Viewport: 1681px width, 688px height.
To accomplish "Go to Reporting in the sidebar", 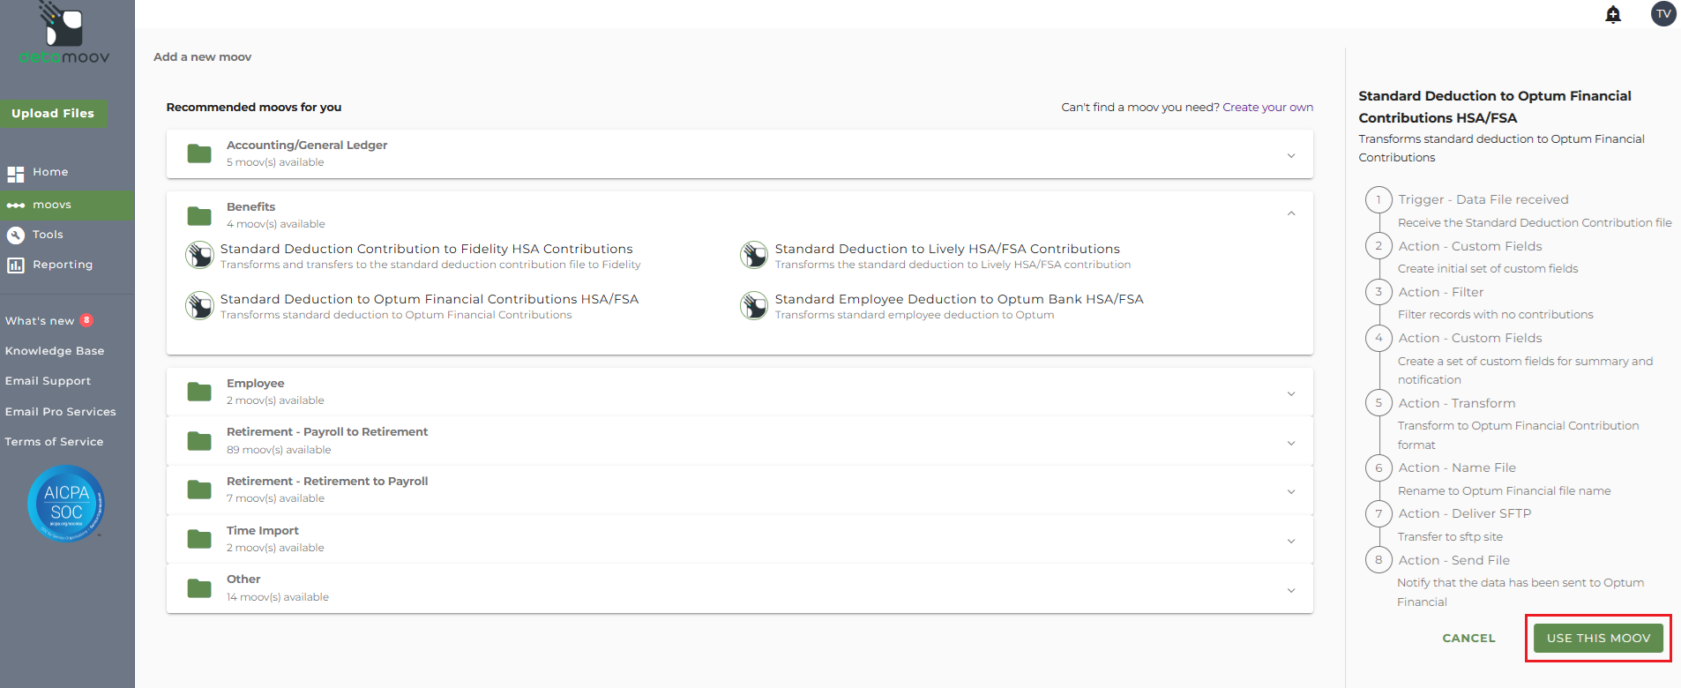I will pos(62,265).
